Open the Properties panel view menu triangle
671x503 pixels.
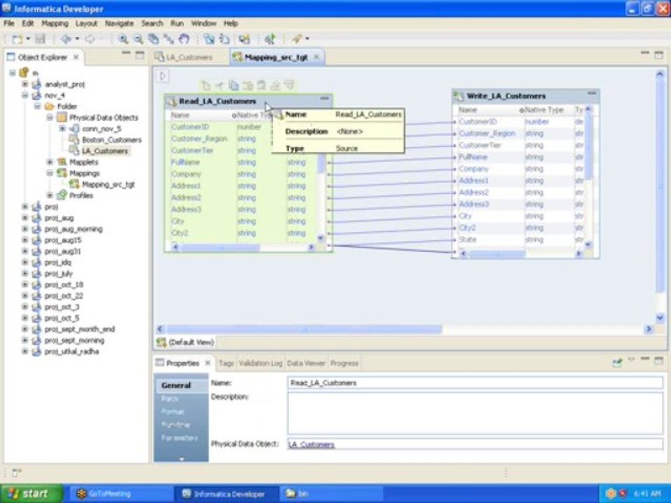(x=630, y=360)
